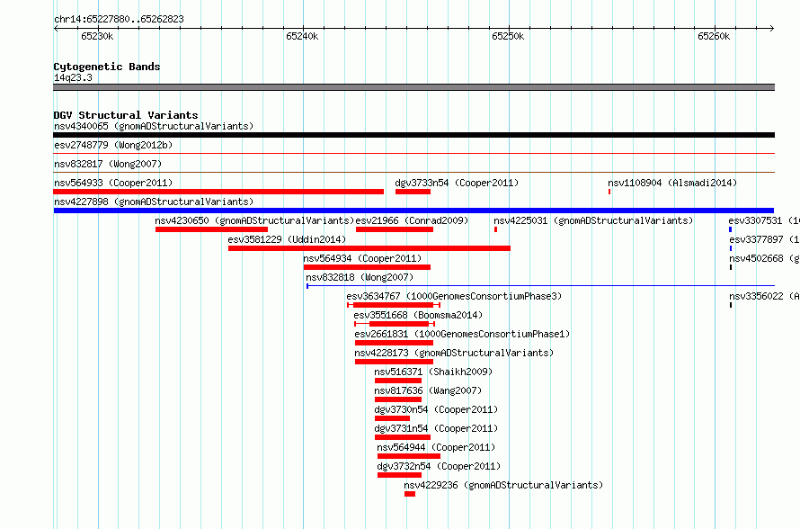
Task: Open esv21966 (Conrad2009) label
Action: (412, 220)
